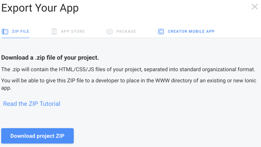Viewport: 261px width, 147px height.
Task: Click the Creator Mobile App icon
Action: [161, 31]
